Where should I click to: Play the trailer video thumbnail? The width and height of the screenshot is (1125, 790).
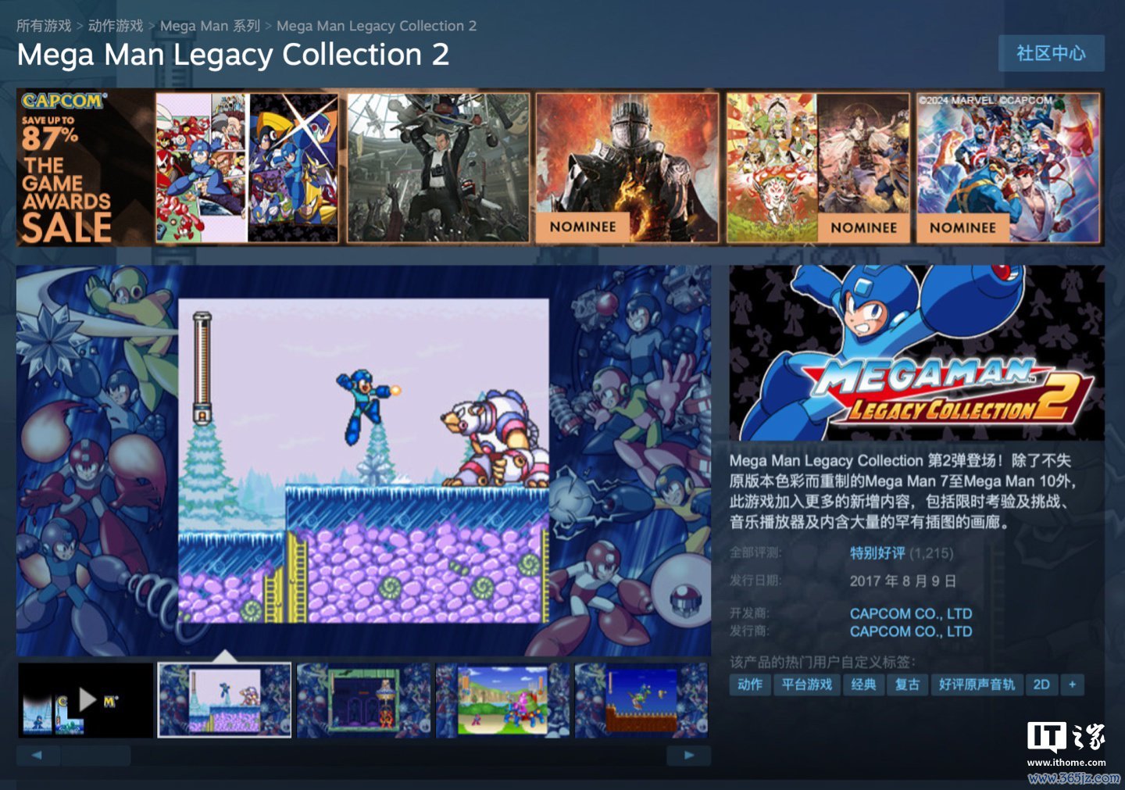[86, 700]
